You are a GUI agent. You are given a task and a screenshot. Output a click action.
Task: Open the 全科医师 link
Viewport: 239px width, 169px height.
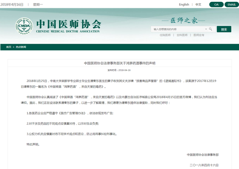click(x=182, y=35)
